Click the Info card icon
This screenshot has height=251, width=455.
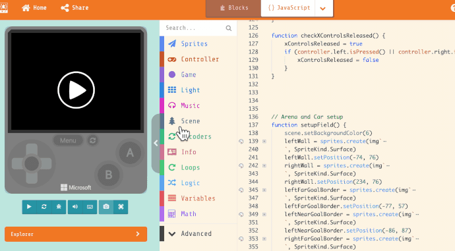point(172,152)
